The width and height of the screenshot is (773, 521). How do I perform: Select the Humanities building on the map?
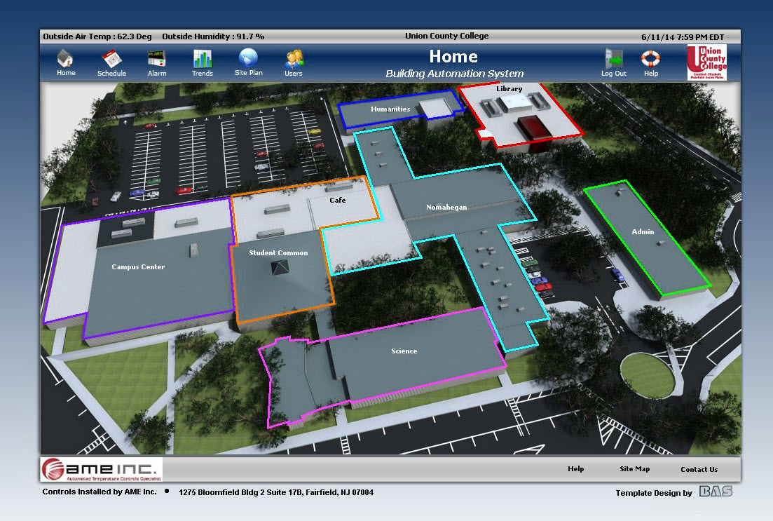(x=390, y=109)
